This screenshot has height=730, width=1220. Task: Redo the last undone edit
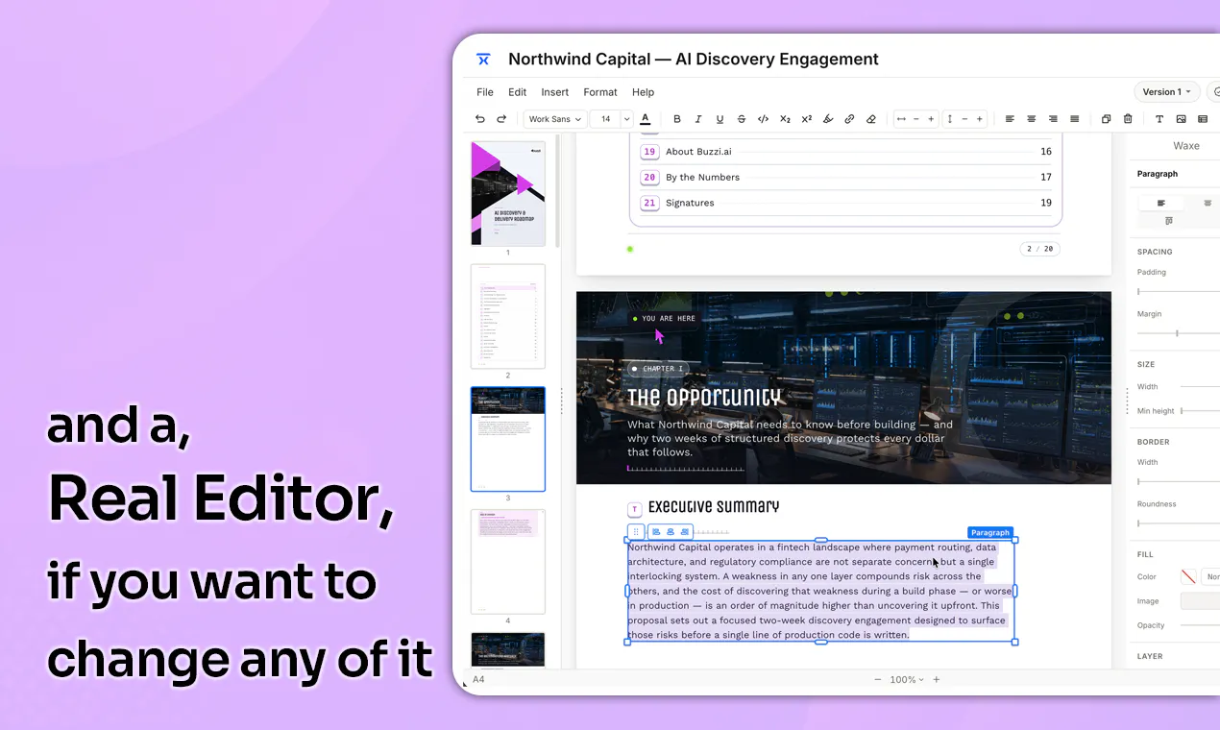tap(501, 119)
